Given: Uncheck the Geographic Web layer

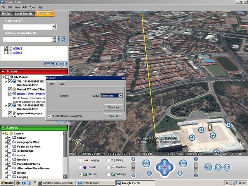Looking at the screenshot, I should 9,142.
